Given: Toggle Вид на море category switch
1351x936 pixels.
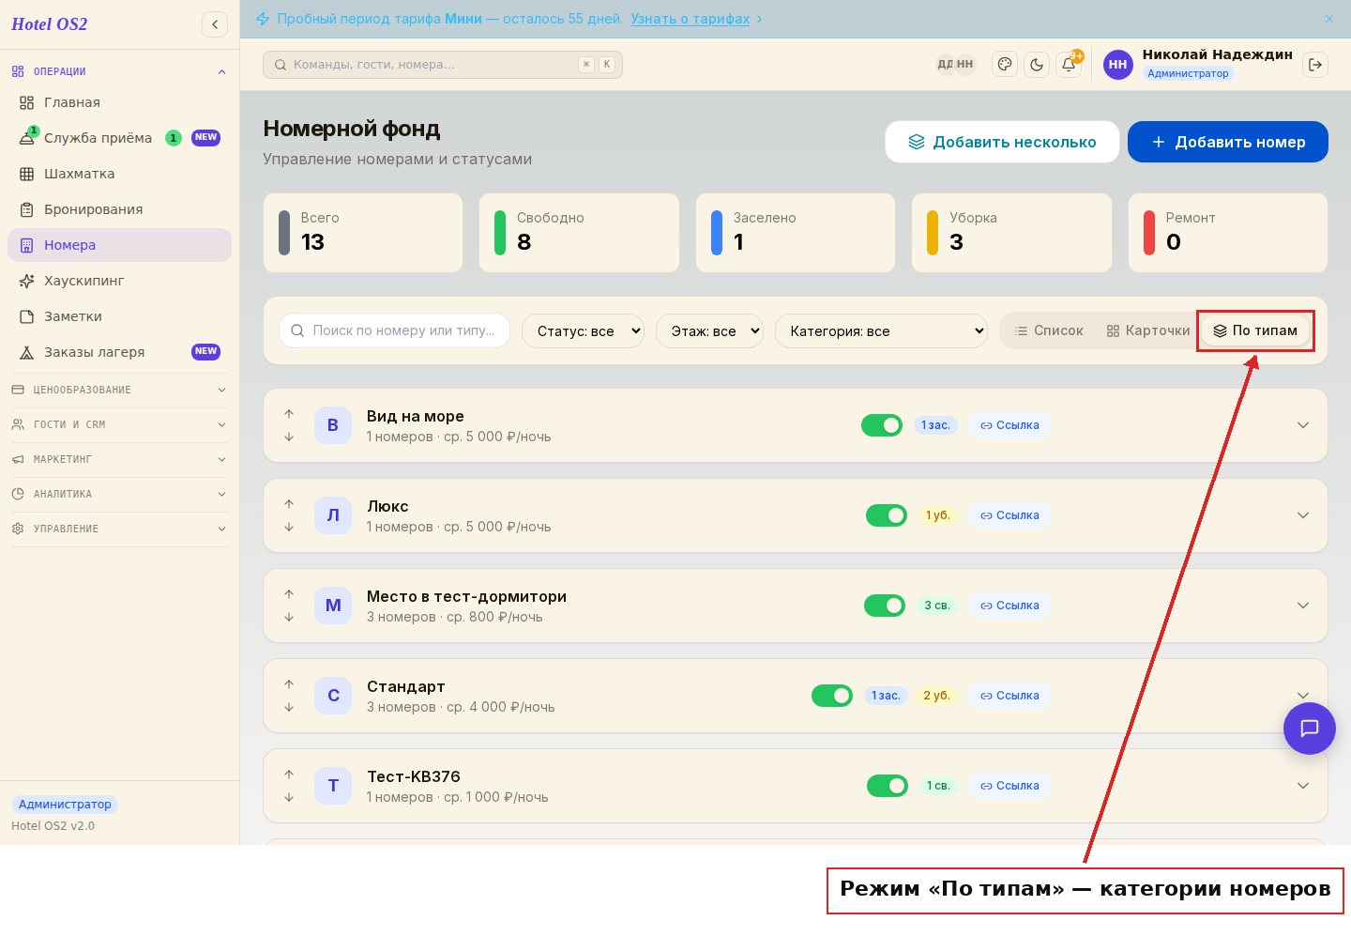Looking at the screenshot, I should tap(882, 425).
